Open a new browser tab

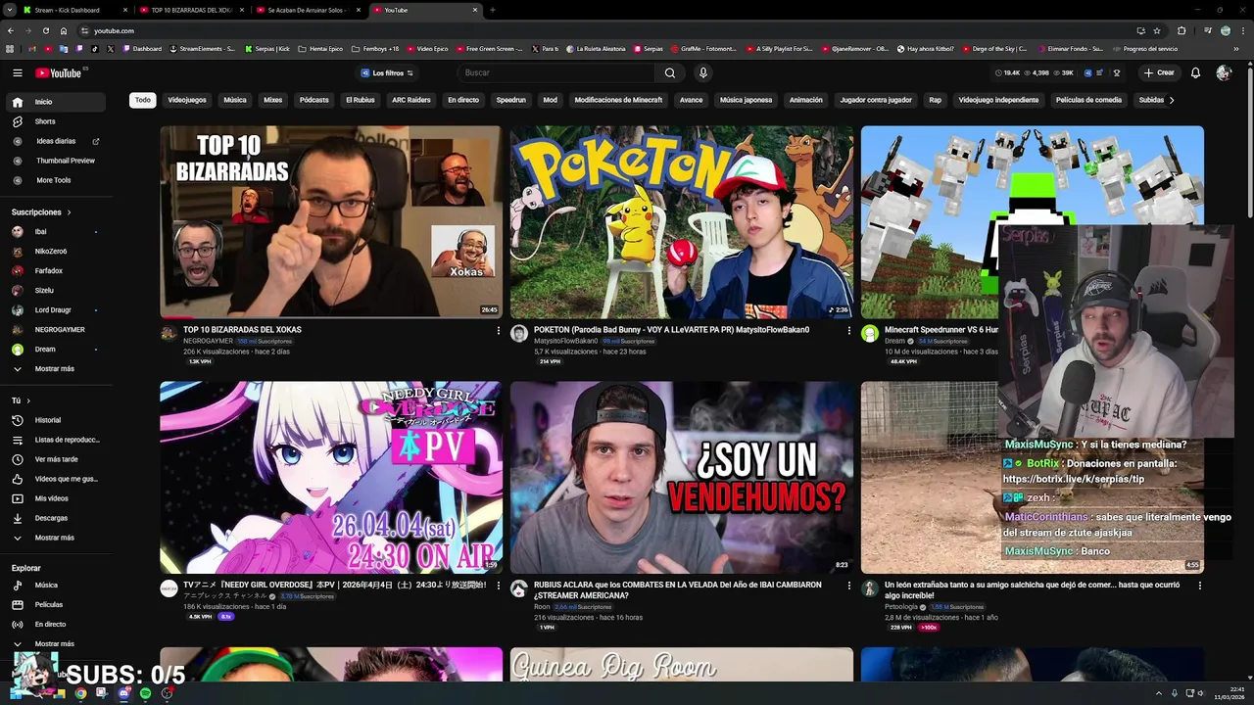click(492, 10)
